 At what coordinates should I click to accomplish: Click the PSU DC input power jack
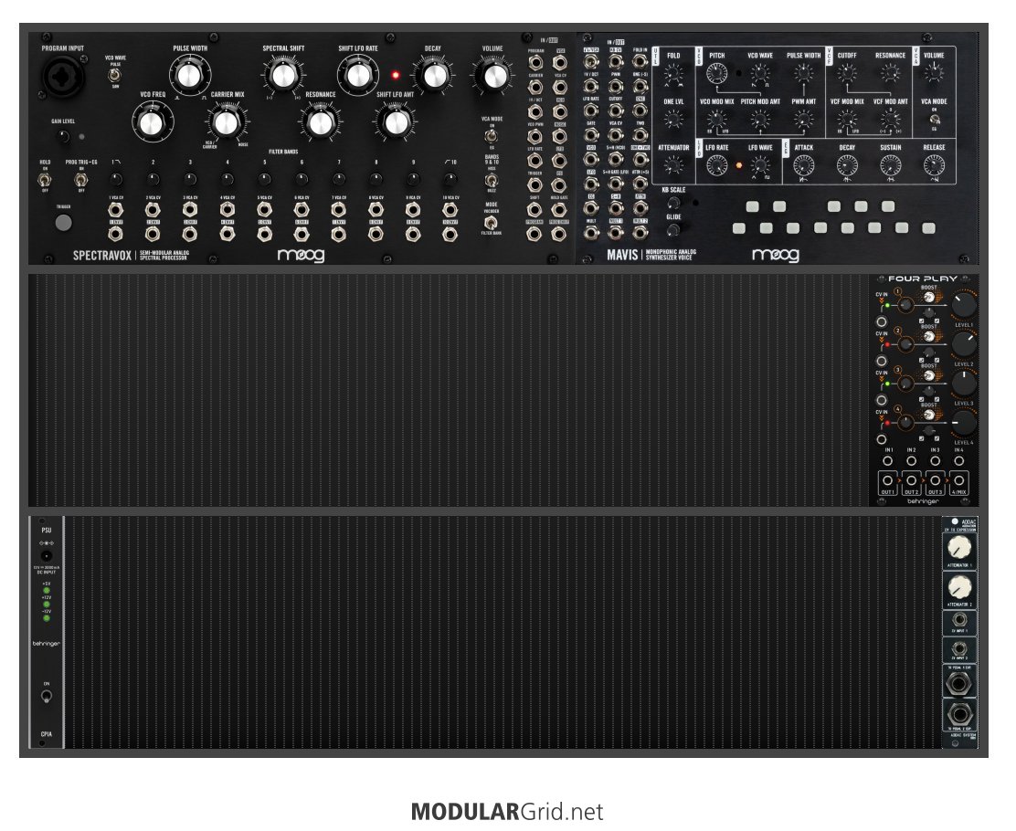46,556
